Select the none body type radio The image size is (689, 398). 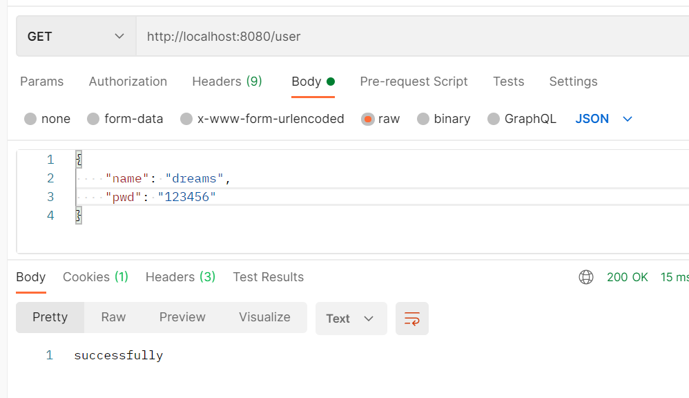[30, 119]
